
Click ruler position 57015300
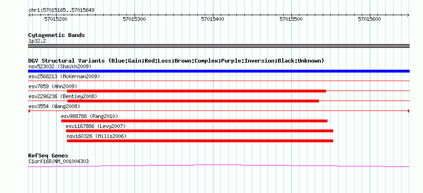(x=135, y=19)
